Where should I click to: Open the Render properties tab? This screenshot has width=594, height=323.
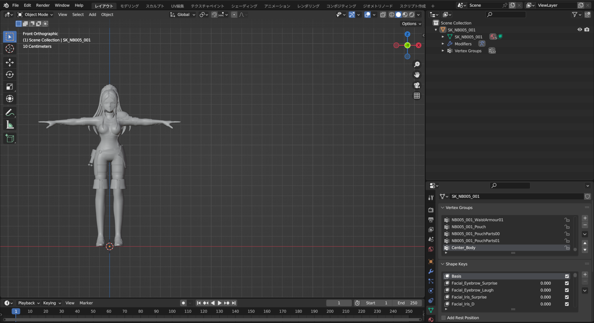tap(431, 210)
